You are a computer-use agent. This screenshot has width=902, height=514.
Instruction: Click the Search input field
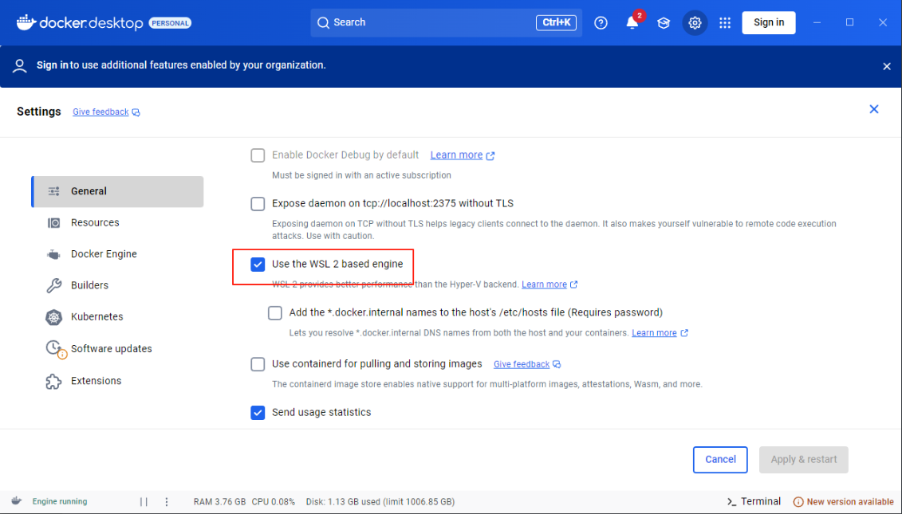pyautogui.click(x=446, y=23)
